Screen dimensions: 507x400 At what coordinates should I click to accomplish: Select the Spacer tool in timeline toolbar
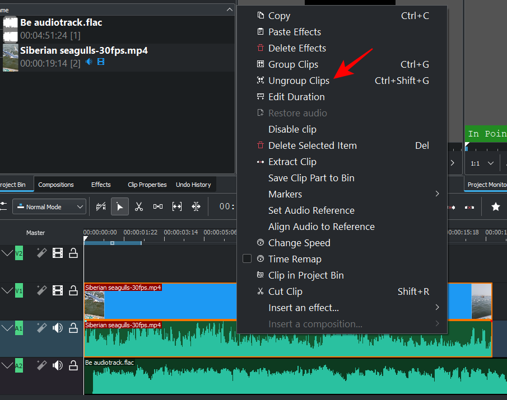[158, 207]
